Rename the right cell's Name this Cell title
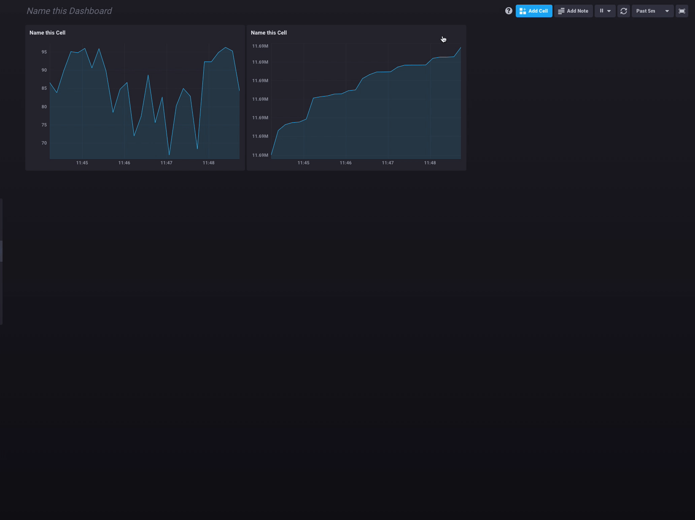 (x=269, y=32)
